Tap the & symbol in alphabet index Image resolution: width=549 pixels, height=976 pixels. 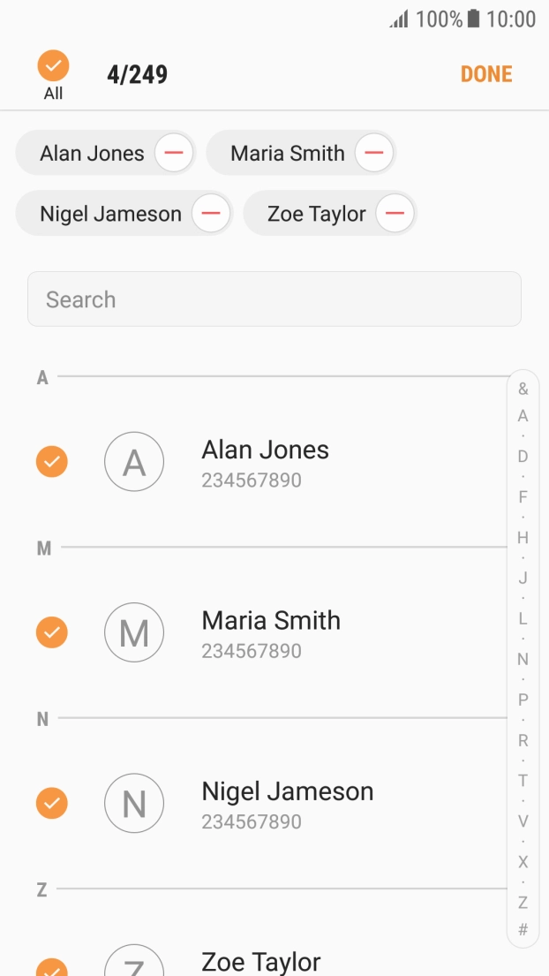tap(523, 389)
